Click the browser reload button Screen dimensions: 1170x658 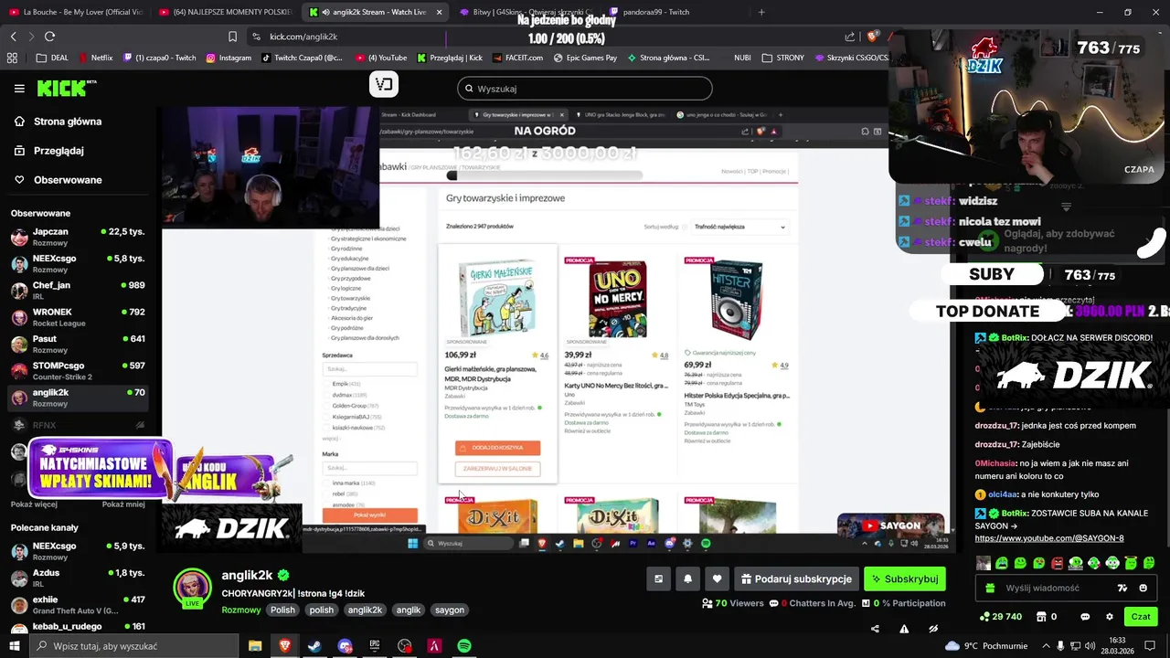pyautogui.click(x=49, y=37)
